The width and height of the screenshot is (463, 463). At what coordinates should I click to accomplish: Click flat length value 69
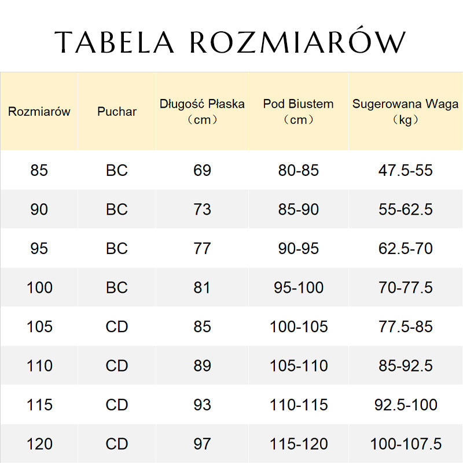click(x=202, y=170)
